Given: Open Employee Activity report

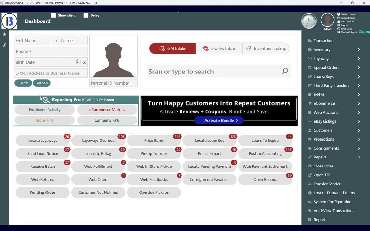Looking at the screenshot, I should pyautogui.click(x=45, y=110).
